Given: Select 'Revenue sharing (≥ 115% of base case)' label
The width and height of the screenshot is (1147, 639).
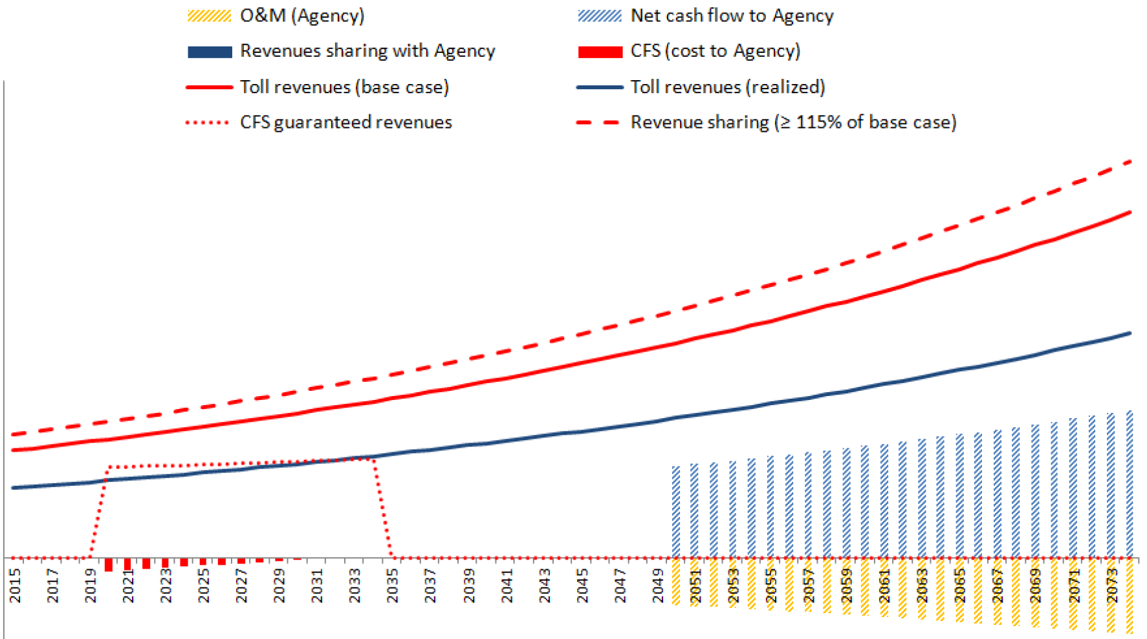Looking at the screenshot, I should pyautogui.click(x=793, y=123).
